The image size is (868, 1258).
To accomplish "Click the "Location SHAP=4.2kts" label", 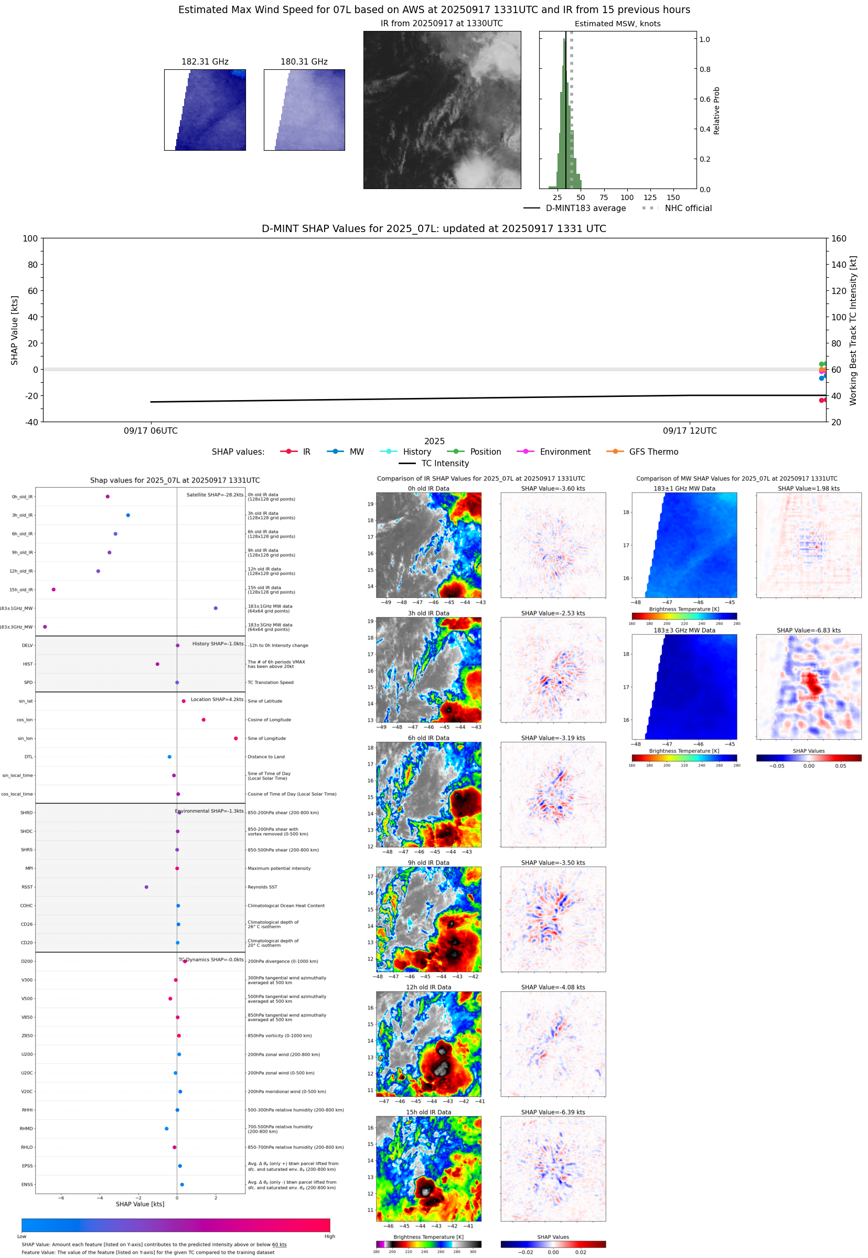I will 217,699.
